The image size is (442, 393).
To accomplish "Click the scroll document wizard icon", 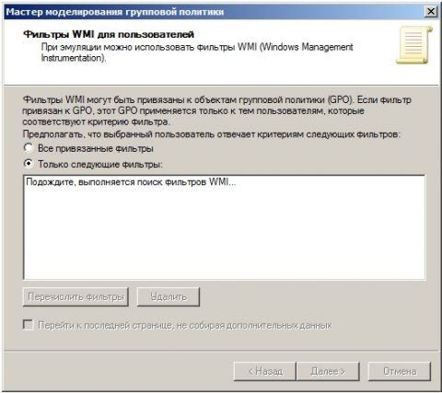I will (414, 45).
